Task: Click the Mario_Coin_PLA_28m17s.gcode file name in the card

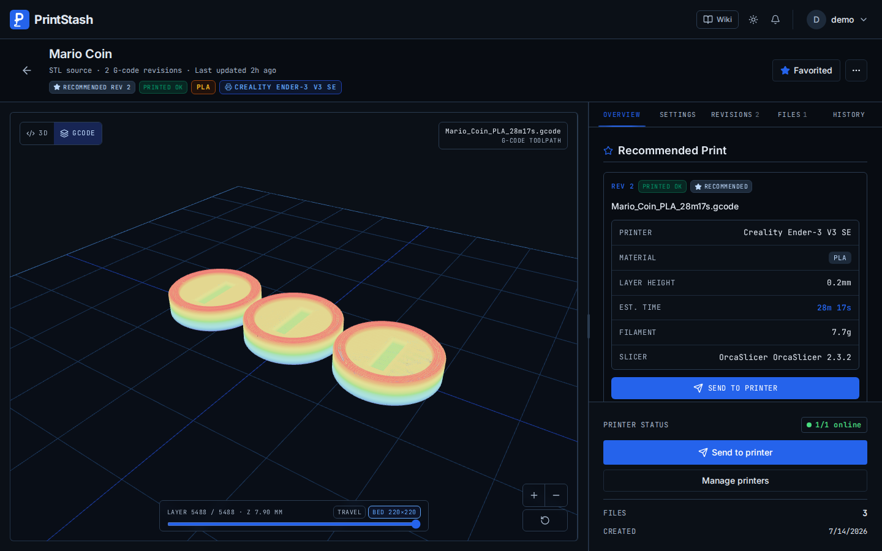Action: [x=675, y=206]
